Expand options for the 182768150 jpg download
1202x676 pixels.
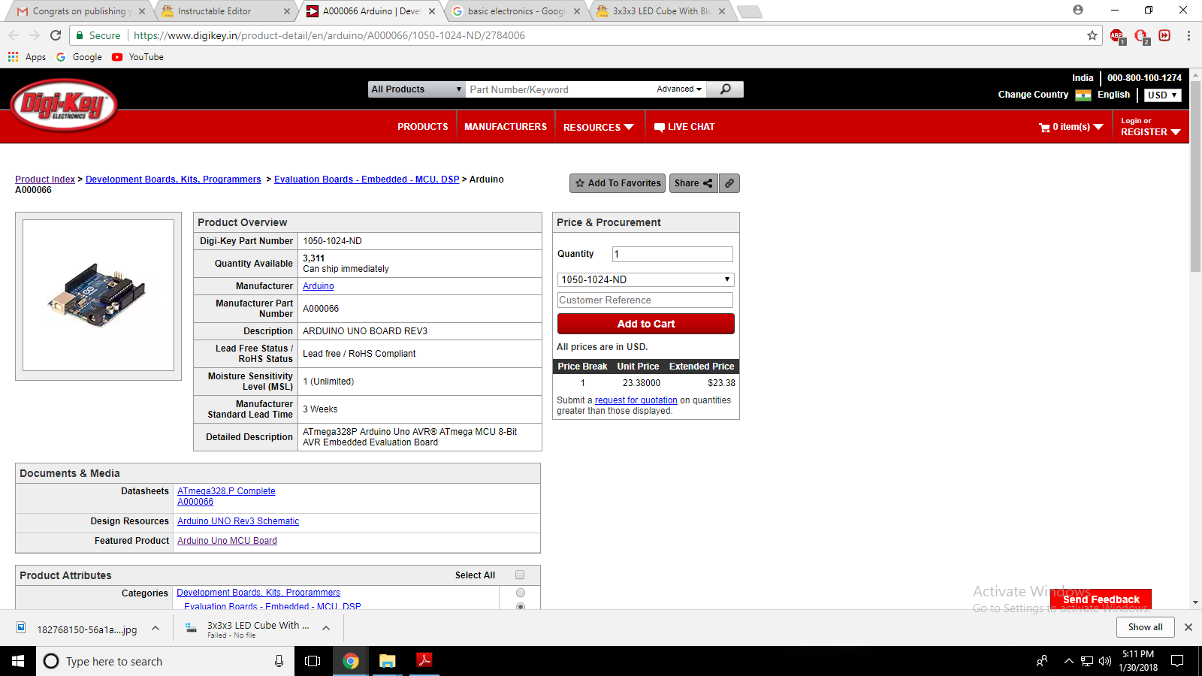click(x=156, y=629)
